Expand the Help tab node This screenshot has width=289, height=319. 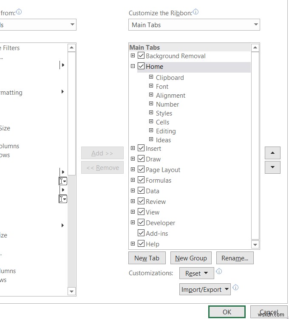pyautogui.click(x=133, y=243)
